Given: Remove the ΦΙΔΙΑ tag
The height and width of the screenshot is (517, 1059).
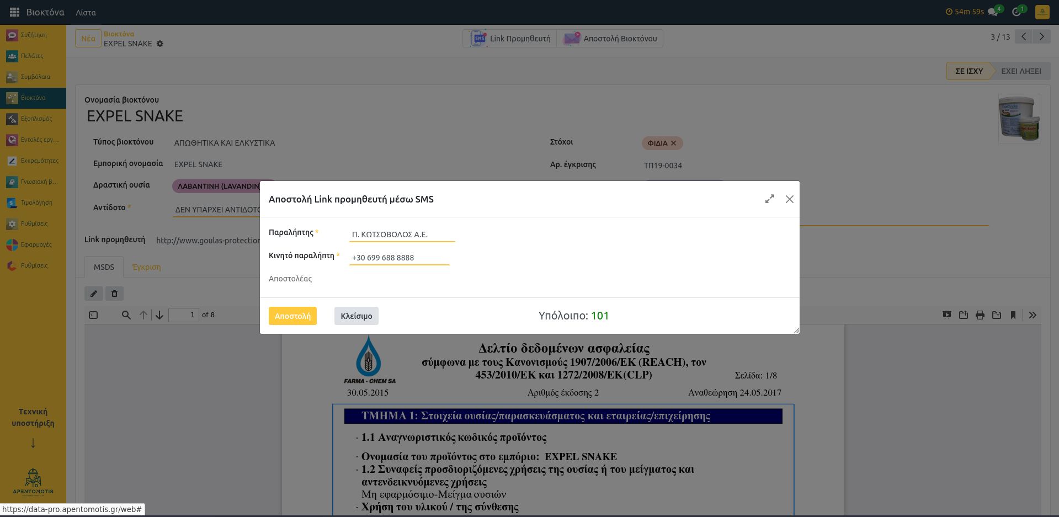Looking at the screenshot, I should 673,143.
